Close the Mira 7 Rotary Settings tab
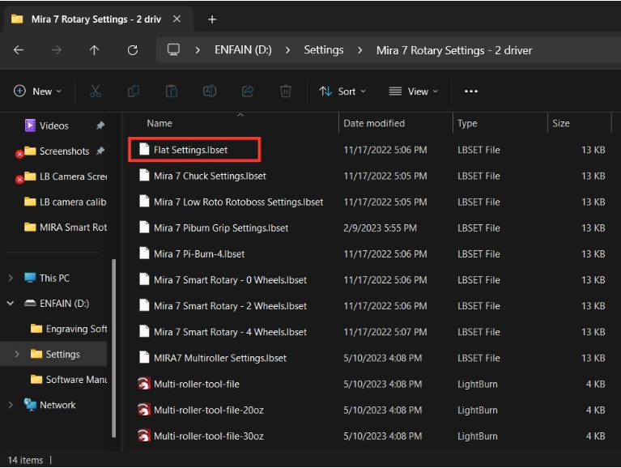Image resolution: width=621 pixels, height=468 pixels. tap(177, 19)
